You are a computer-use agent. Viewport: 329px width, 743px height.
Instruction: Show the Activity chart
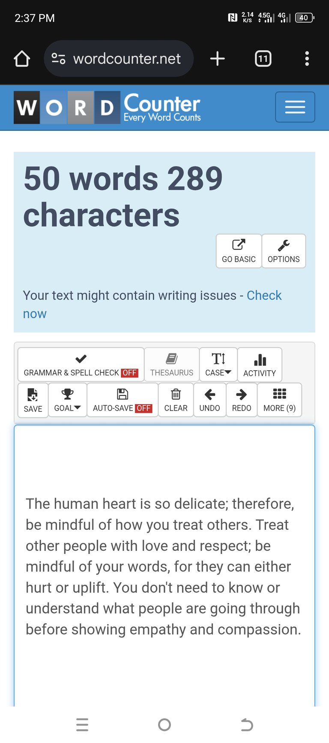pos(260,364)
